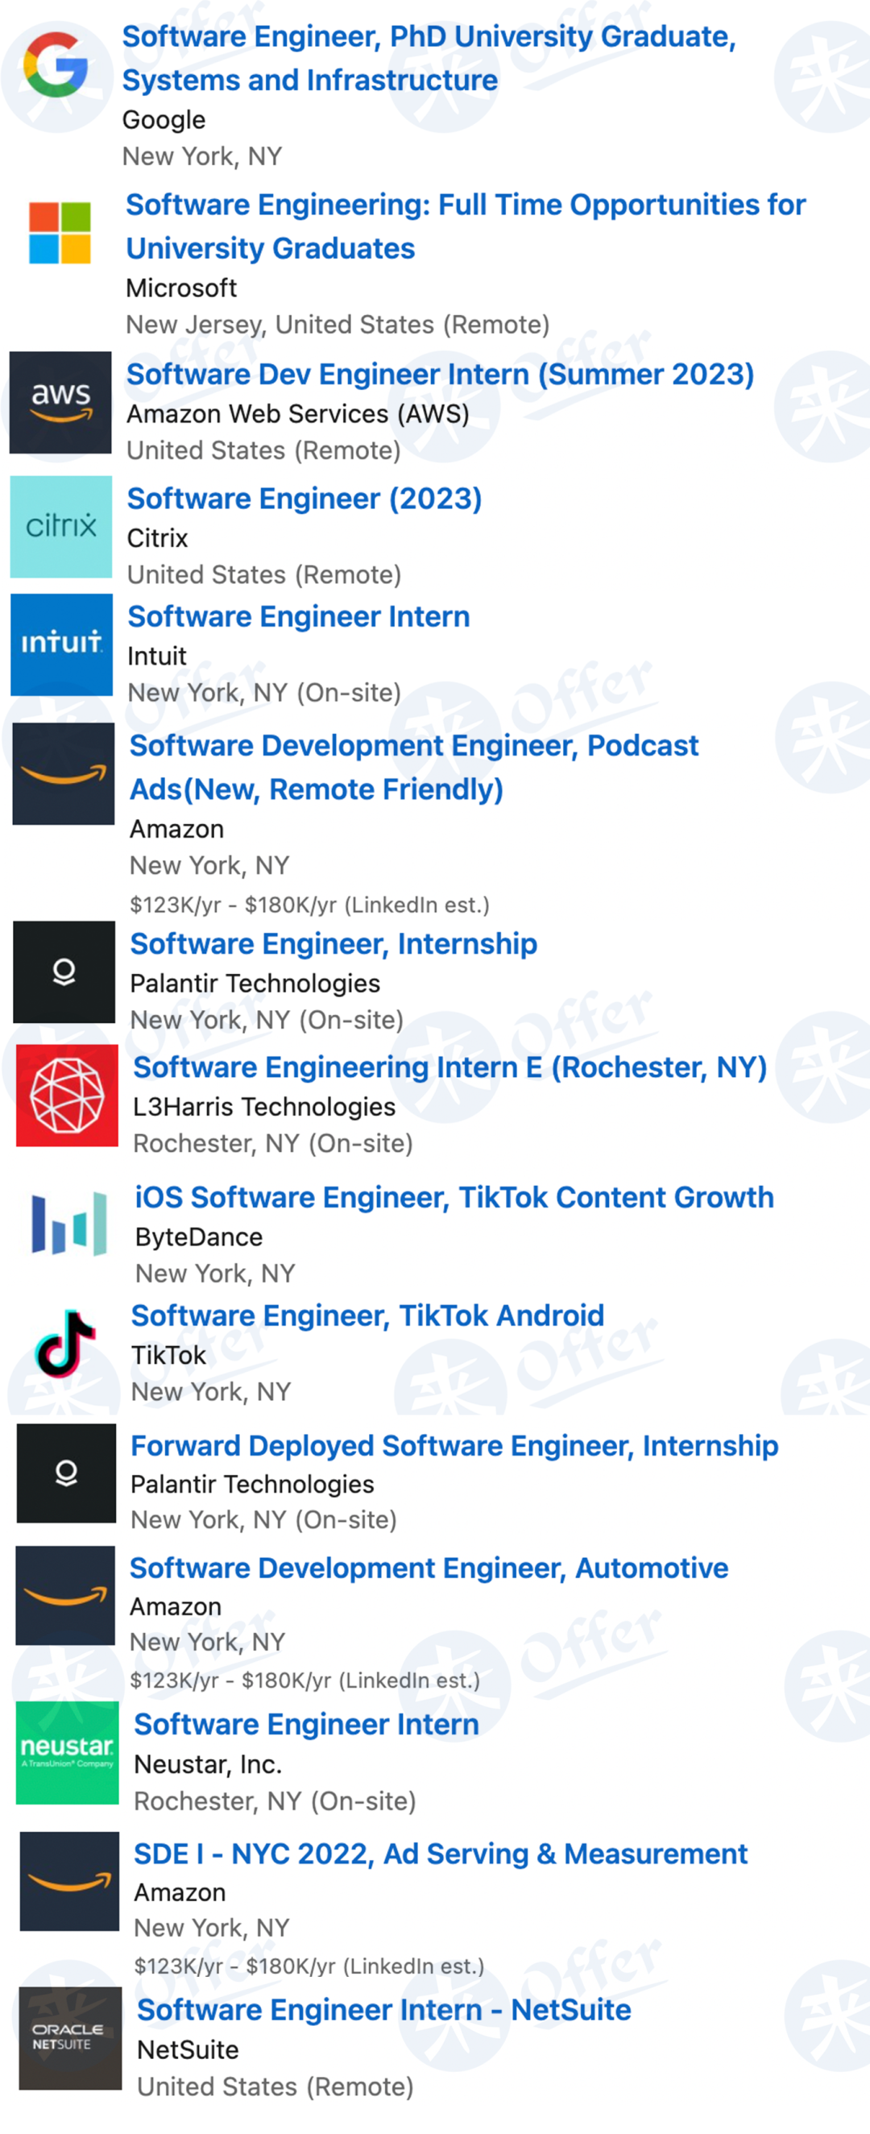This screenshot has height=2134, width=870.
Task: Open the AWS logo thumbnail
Action: (x=60, y=403)
